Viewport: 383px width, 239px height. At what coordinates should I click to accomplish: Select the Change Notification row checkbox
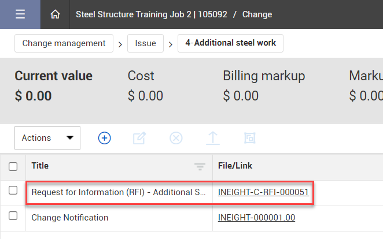(x=13, y=216)
